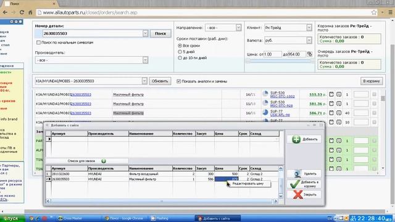395x222 pixels.
Task: Click the info icon in 555.53 р. row
Action: point(339,94)
